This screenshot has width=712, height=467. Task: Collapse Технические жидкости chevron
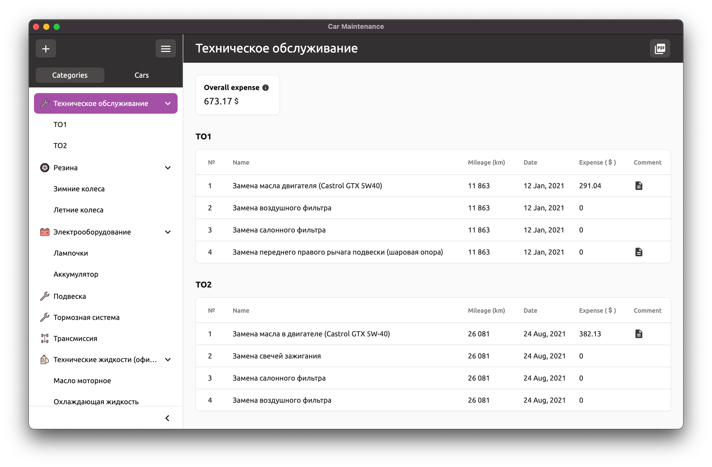pyautogui.click(x=168, y=360)
